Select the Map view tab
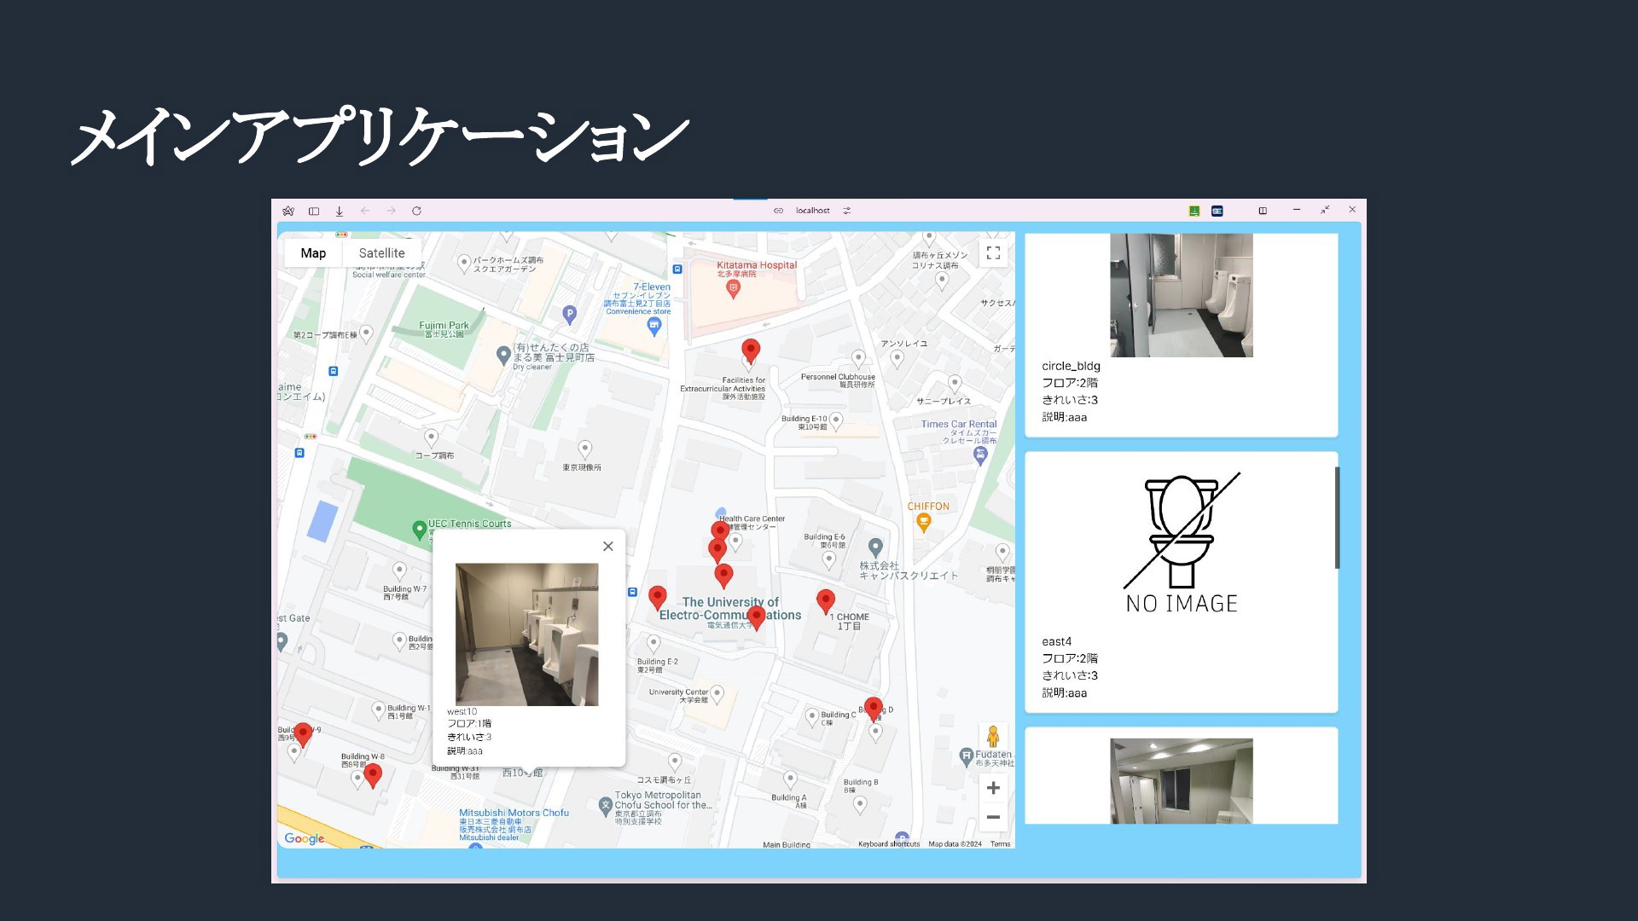The width and height of the screenshot is (1638, 921). [x=313, y=253]
